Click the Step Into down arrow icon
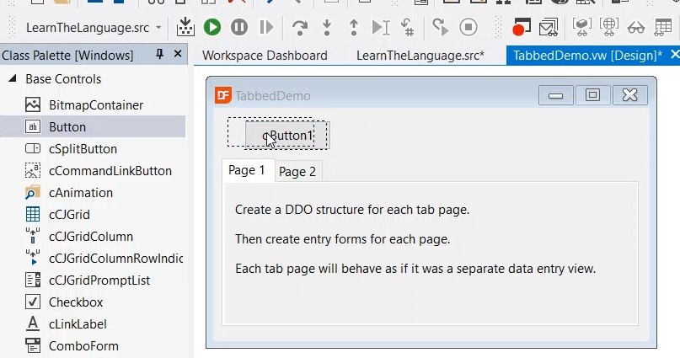 (x=326, y=28)
